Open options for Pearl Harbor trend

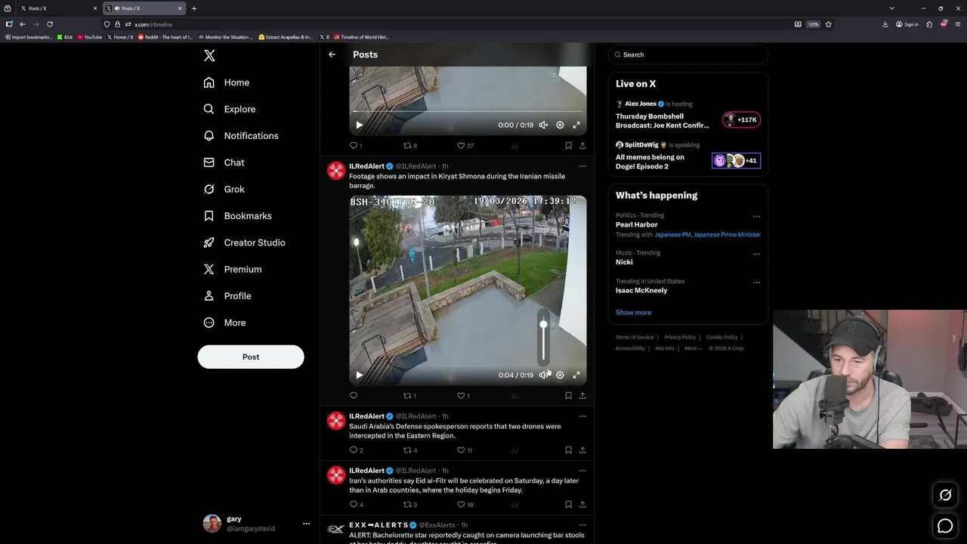coord(756,217)
